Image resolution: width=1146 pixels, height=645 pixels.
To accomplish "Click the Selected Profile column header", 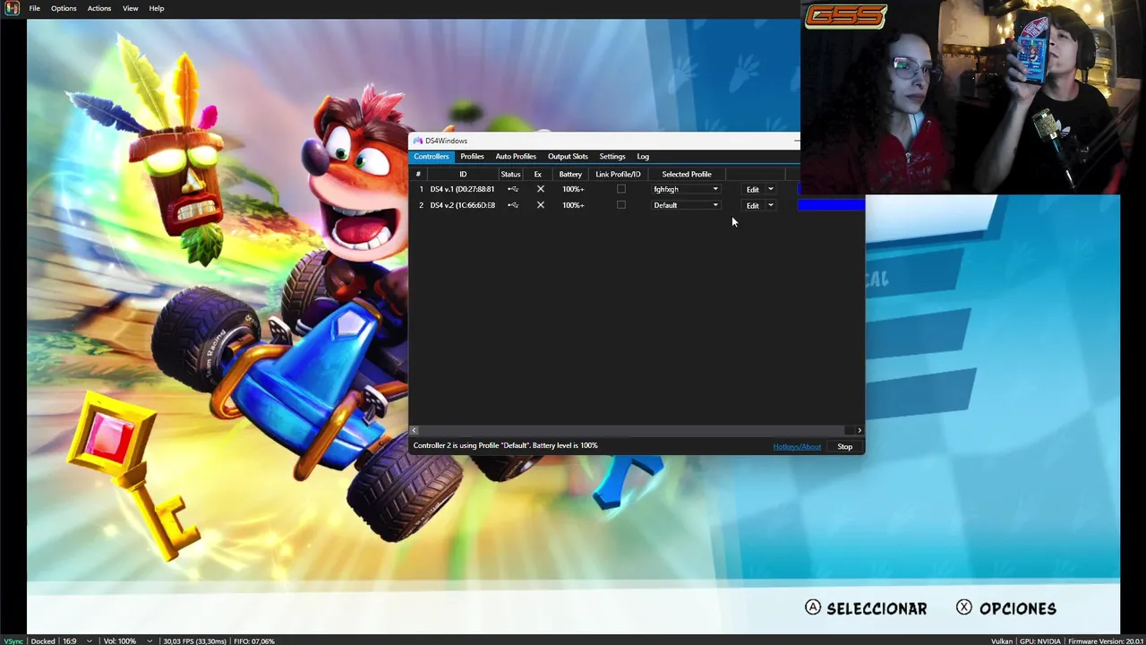I will pos(687,174).
